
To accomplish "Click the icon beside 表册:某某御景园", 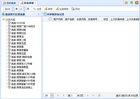I will tap(9, 67).
